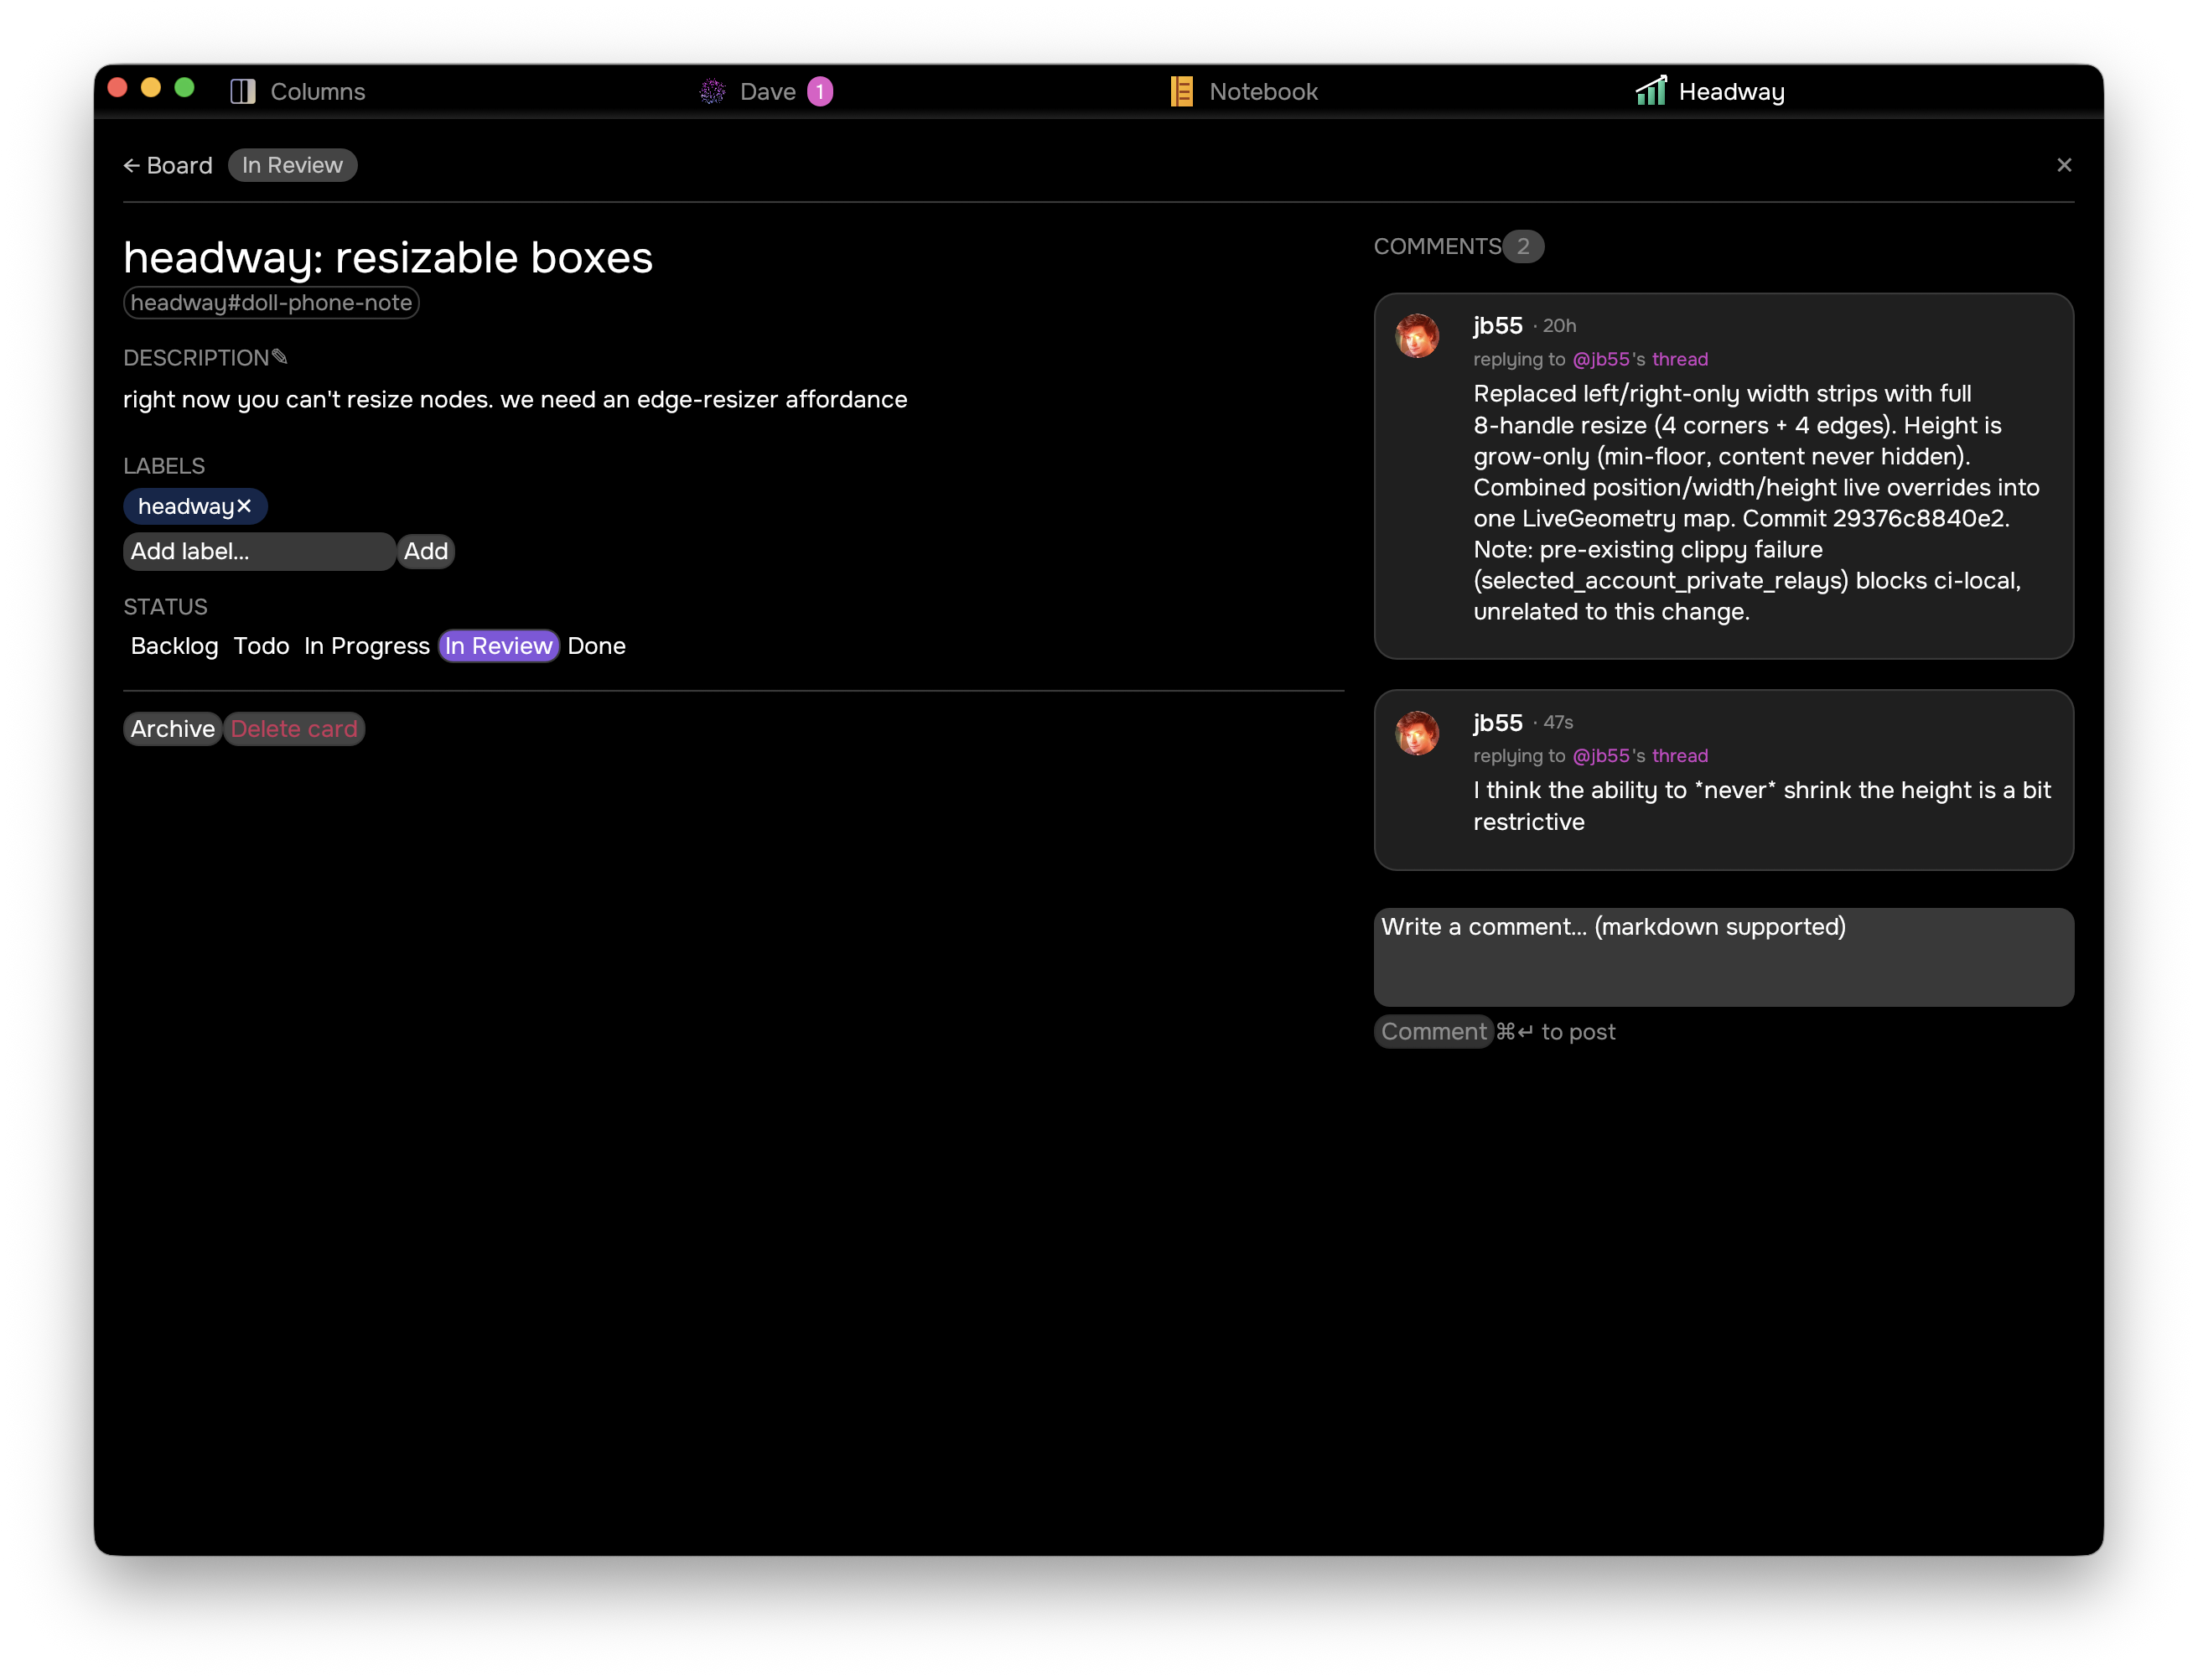
Task: Click the 47s timestamp on the second comment
Action: (x=1558, y=722)
